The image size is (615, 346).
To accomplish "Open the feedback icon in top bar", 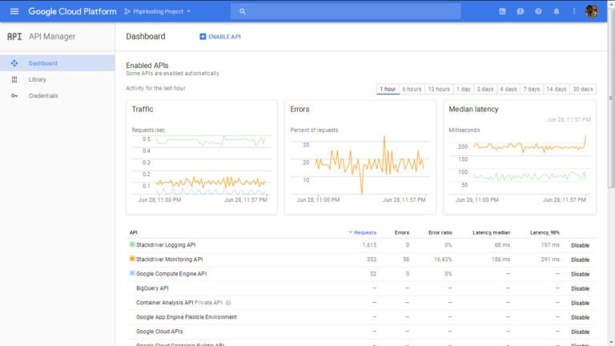I will click(520, 11).
